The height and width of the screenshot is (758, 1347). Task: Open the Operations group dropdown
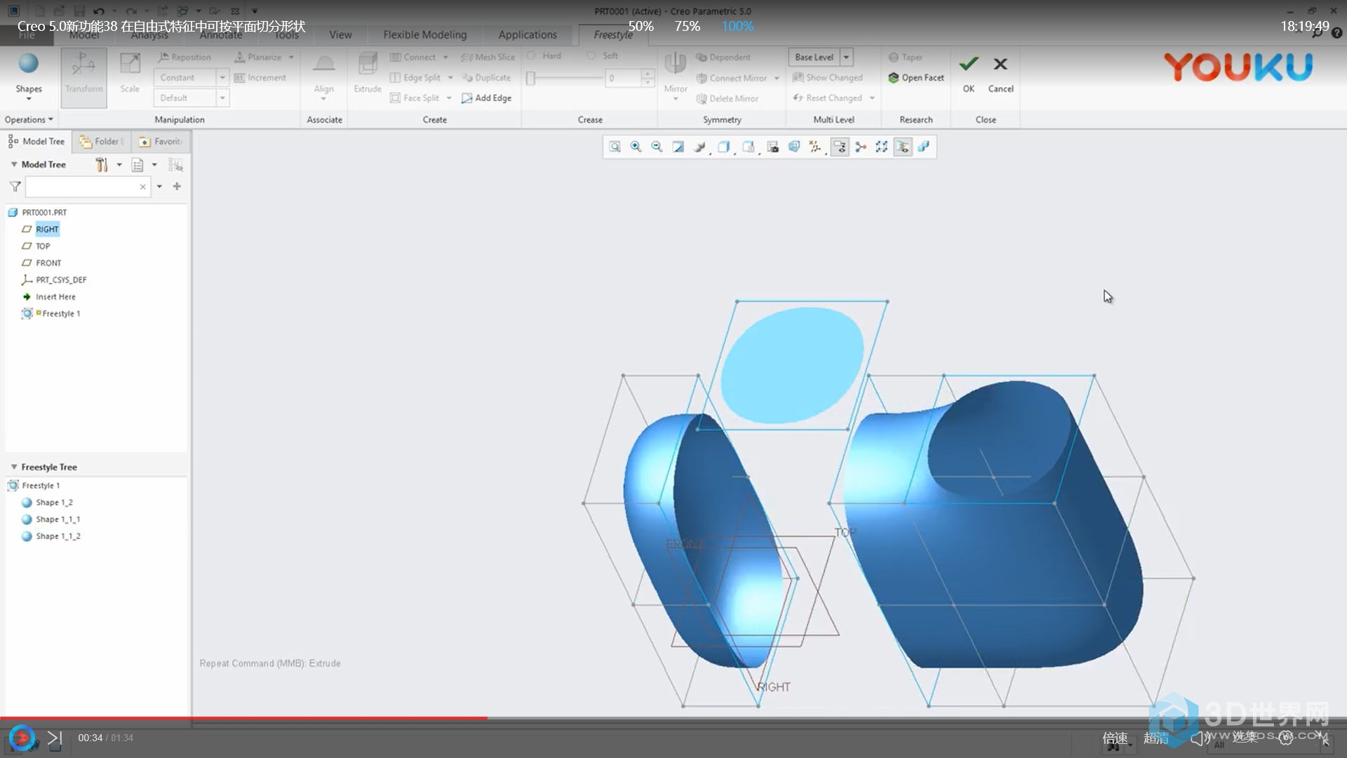[x=29, y=120]
